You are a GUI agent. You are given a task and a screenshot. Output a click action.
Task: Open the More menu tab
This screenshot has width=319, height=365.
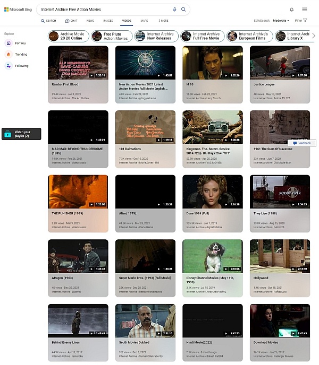click(163, 21)
